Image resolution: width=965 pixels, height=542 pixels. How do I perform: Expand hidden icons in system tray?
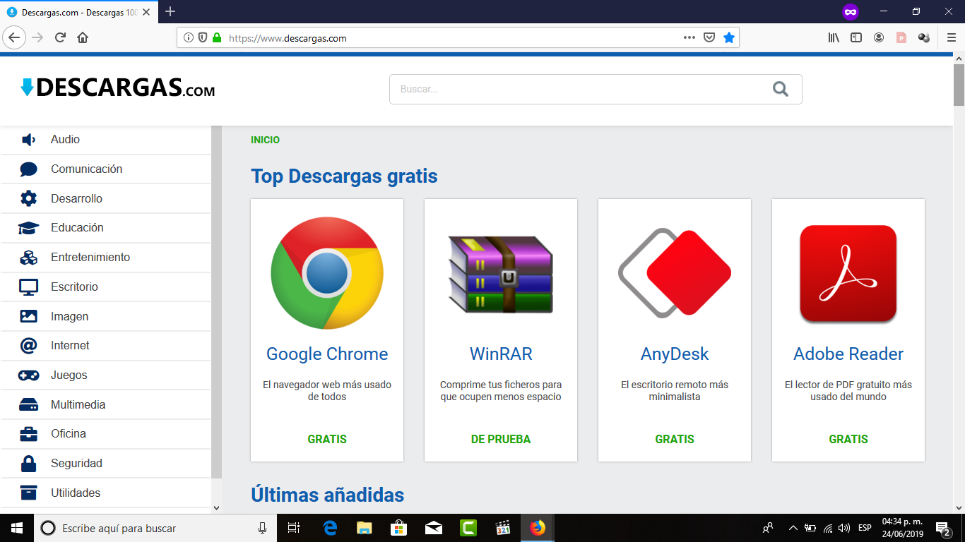pos(793,527)
